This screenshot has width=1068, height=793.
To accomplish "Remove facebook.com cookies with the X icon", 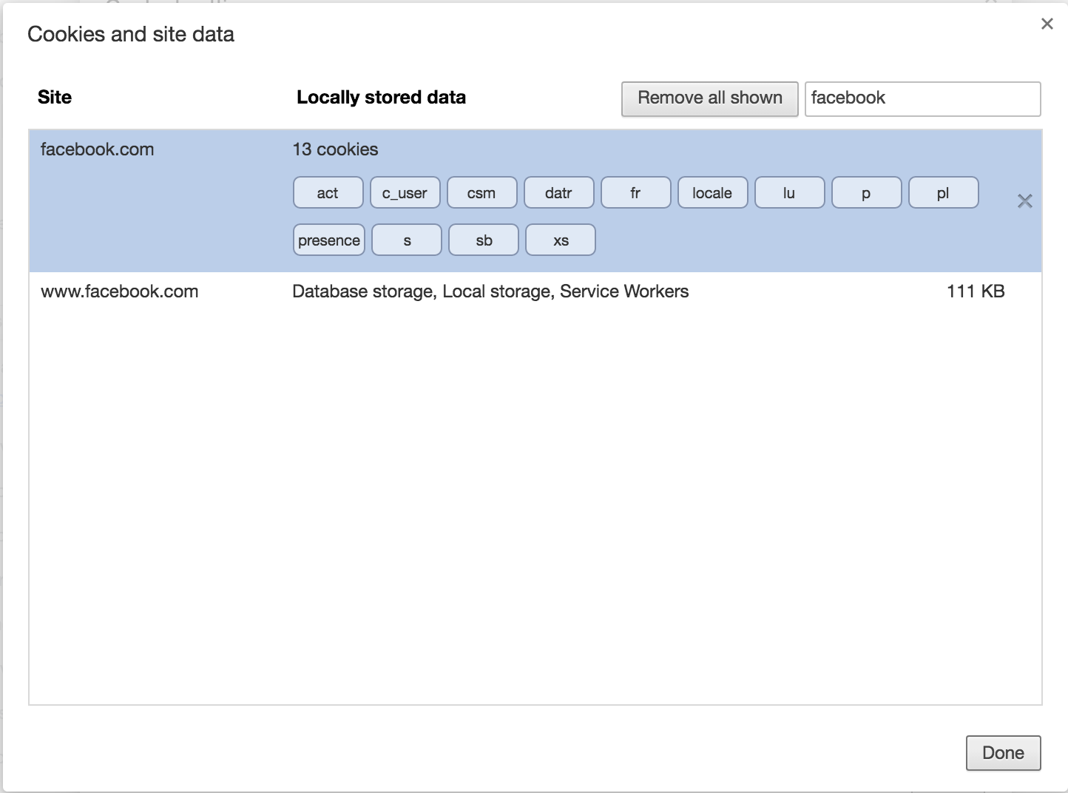I will pos(1024,201).
